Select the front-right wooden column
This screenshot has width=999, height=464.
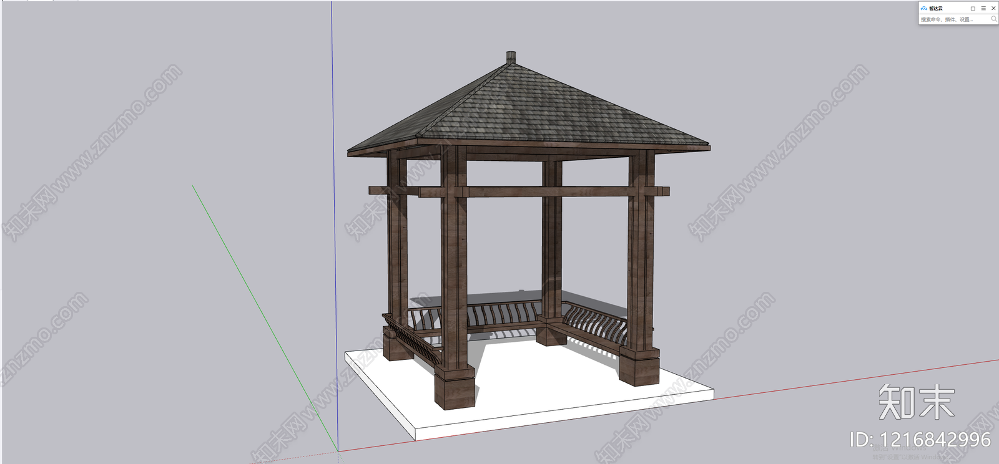pos(641,268)
